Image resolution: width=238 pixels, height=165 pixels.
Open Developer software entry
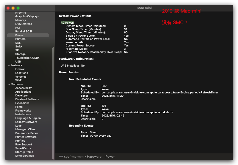pos(22,95)
